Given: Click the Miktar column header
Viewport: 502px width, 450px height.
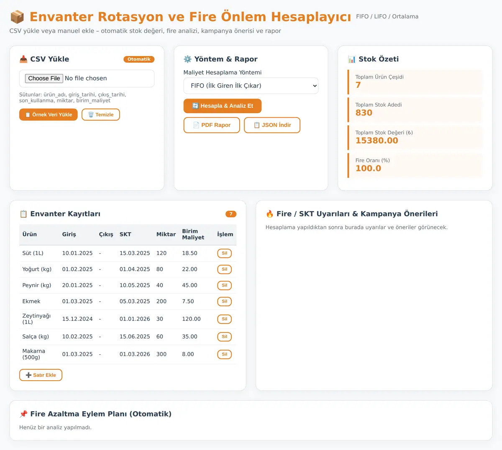Looking at the screenshot, I should click(166, 234).
